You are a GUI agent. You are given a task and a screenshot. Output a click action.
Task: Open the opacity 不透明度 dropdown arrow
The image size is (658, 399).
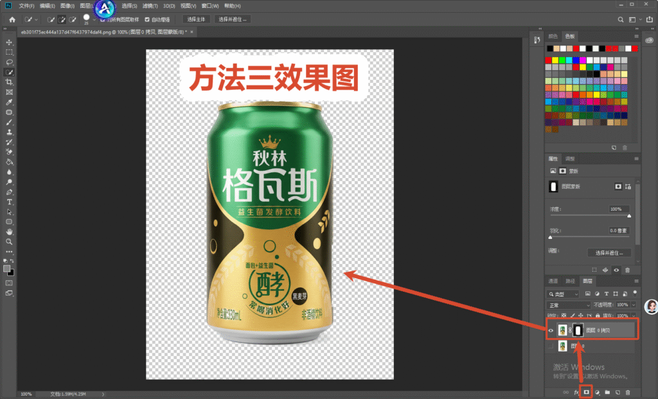coord(634,305)
